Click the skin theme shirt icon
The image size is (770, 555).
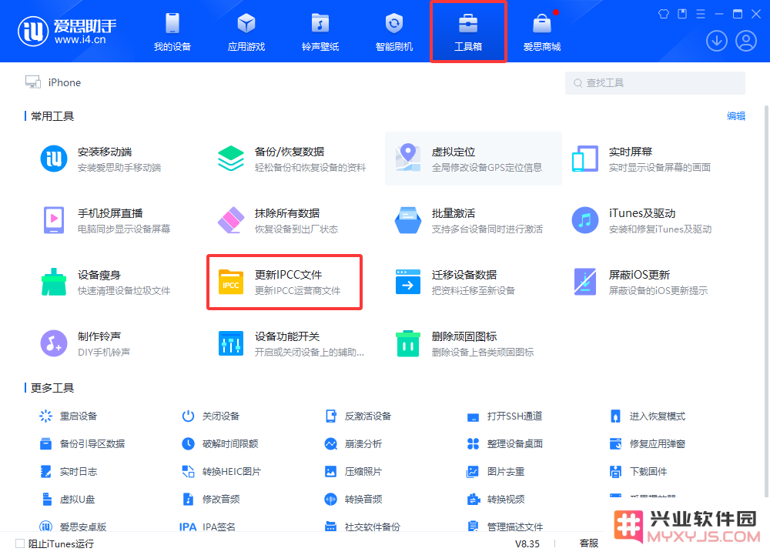[x=664, y=14]
